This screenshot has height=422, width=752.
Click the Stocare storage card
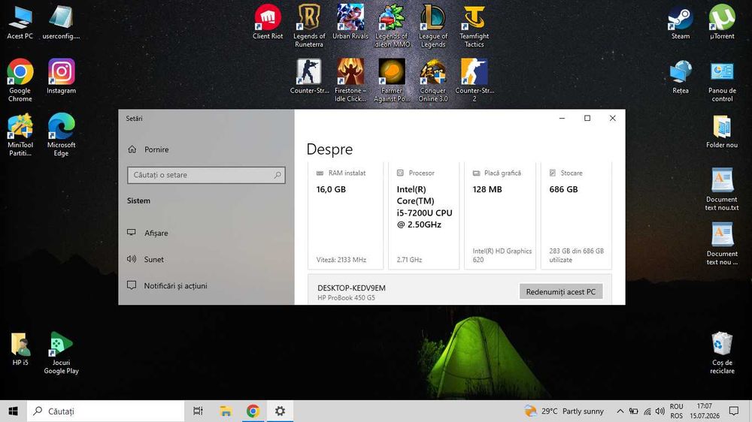tap(577, 216)
